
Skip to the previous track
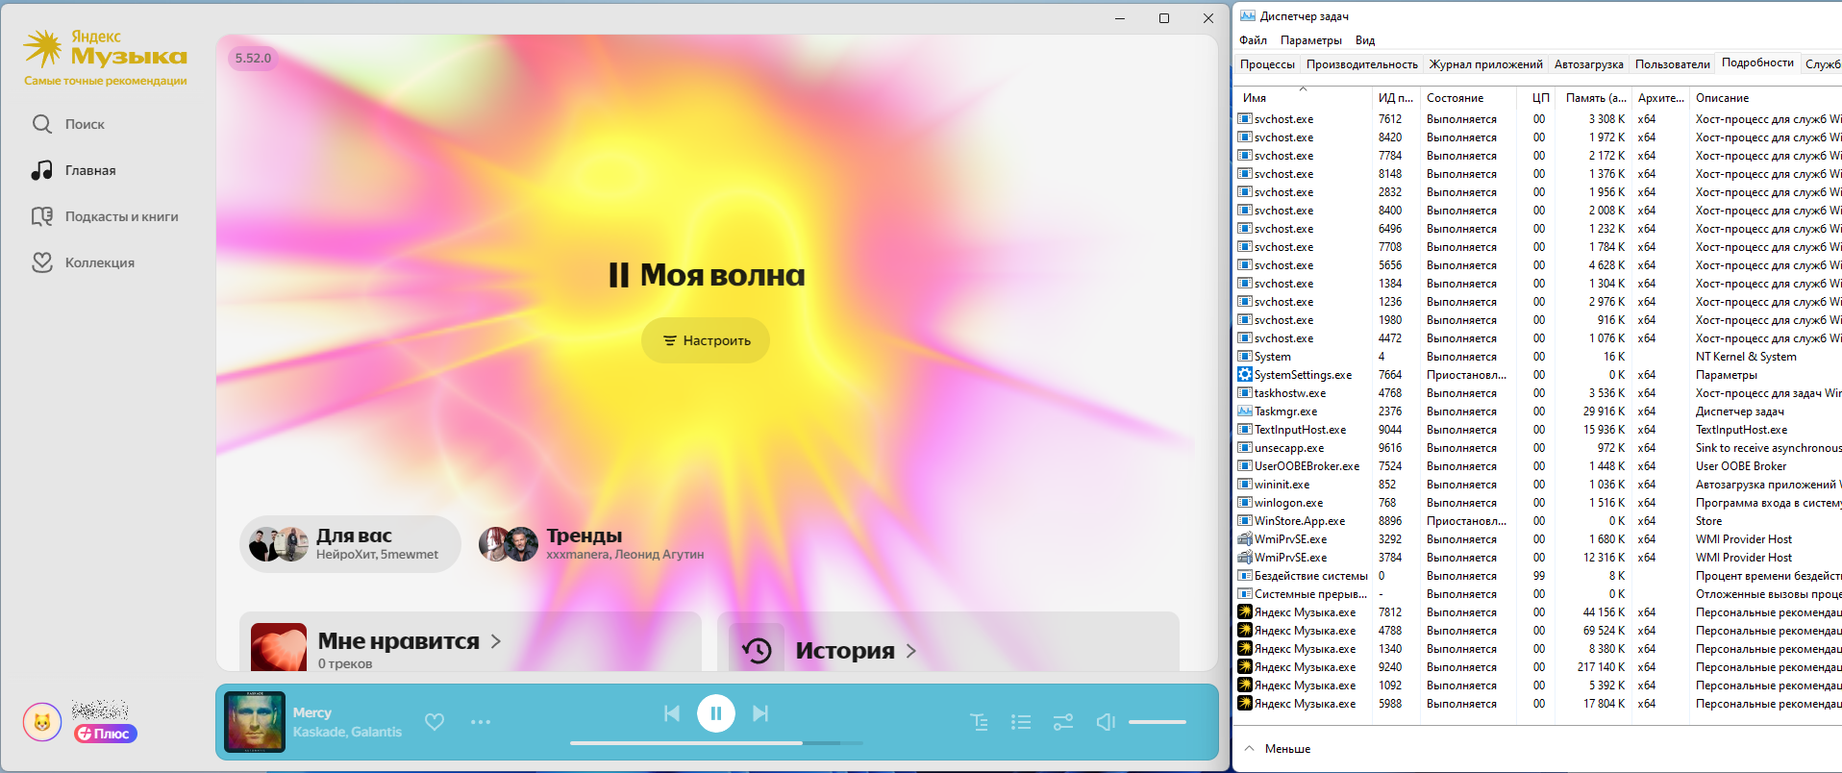672,713
